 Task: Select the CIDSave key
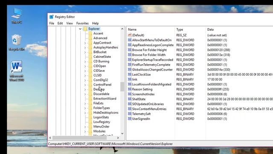[x=99, y=71]
